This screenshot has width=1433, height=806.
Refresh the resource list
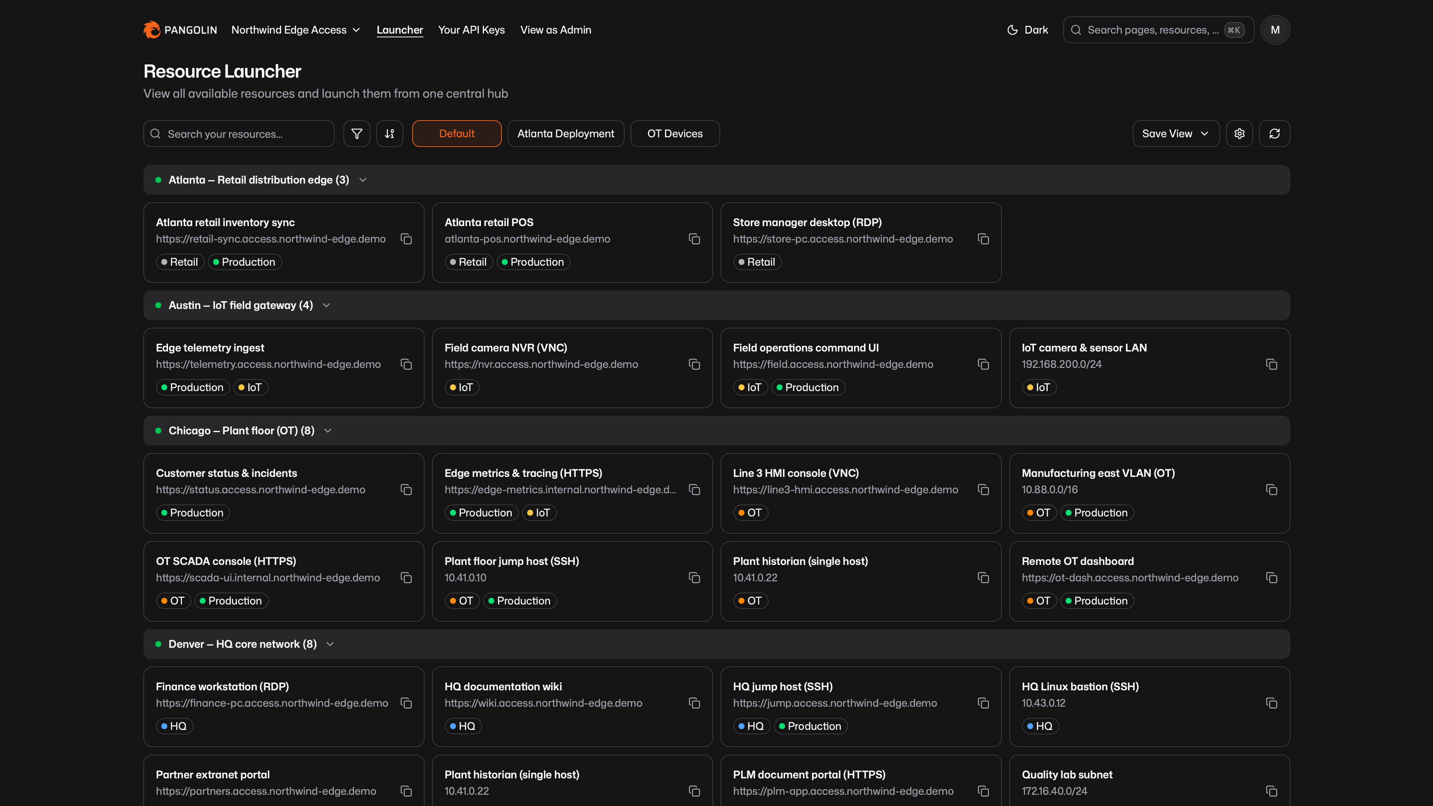click(1274, 134)
